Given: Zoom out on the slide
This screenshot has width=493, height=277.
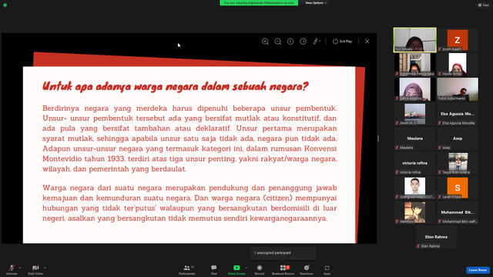Looking at the screenshot, I should click(278, 42).
